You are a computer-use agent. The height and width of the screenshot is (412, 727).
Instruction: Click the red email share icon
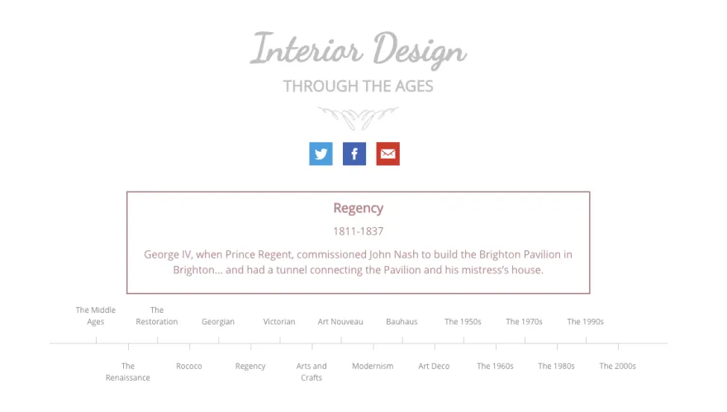[x=387, y=154]
